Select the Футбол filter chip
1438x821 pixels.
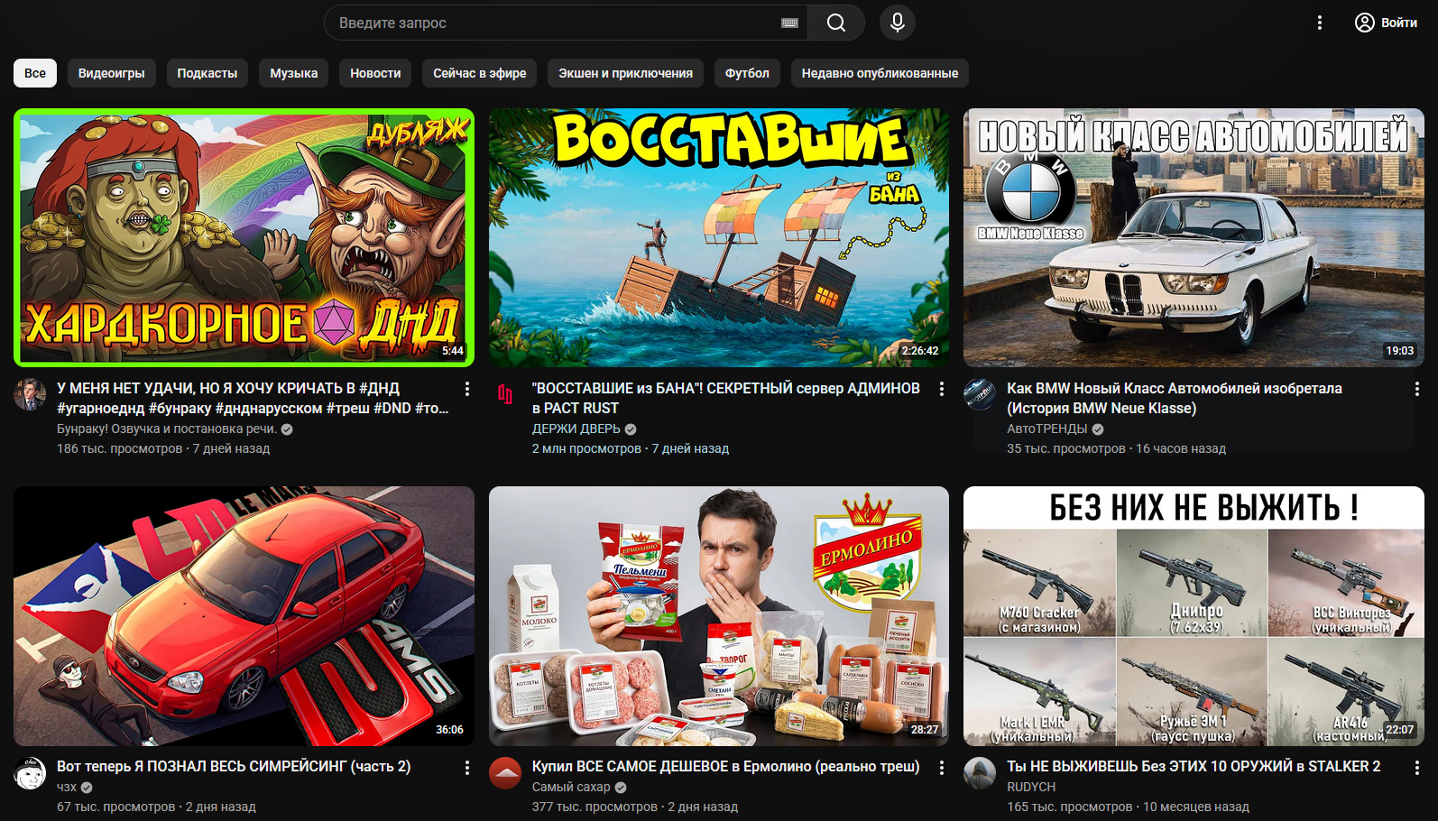(x=747, y=73)
